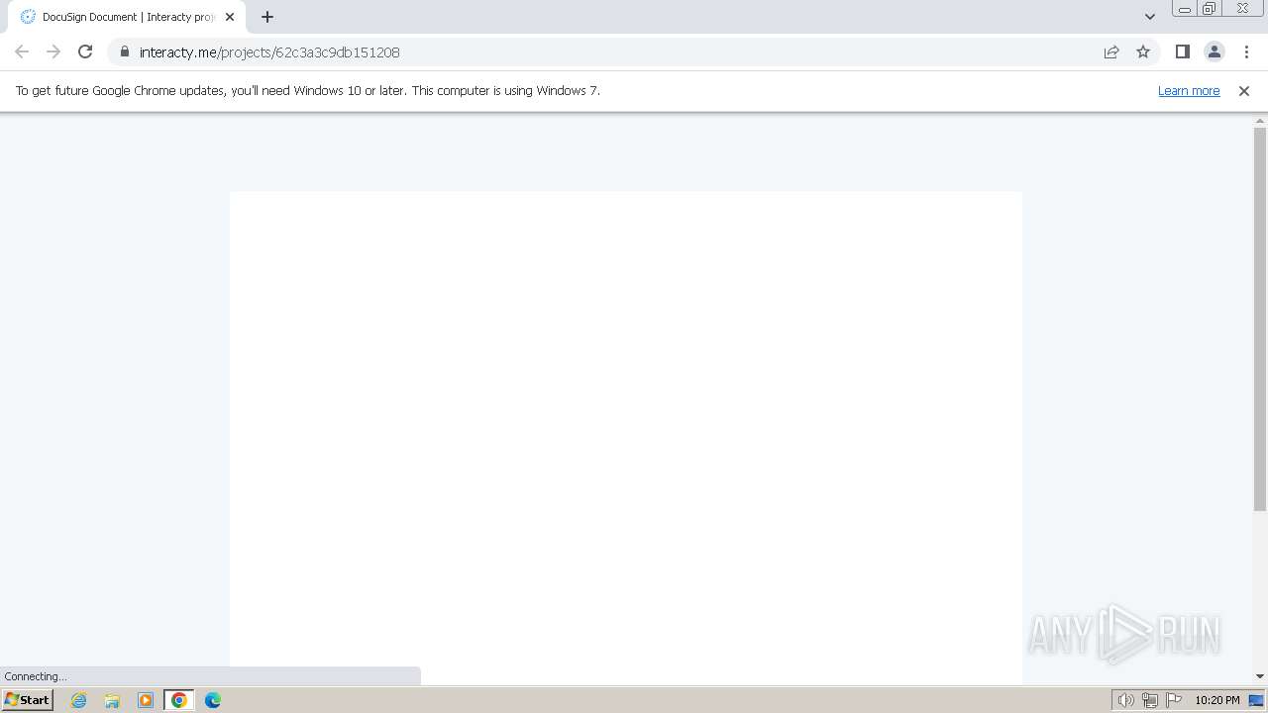Image resolution: width=1268 pixels, height=713 pixels.
Task: Launch Internet Explorer from taskbar
Action: point(79,700)
